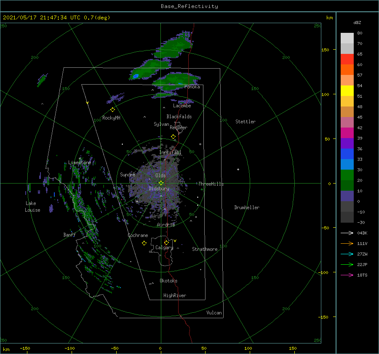Click the Lake Louise label

pyautogui.click(x=32, y=207)
